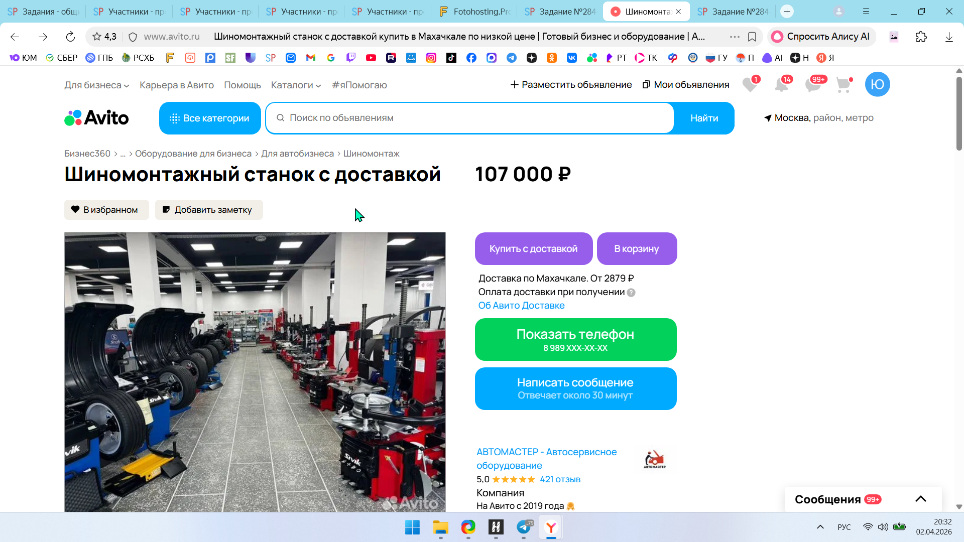
Task: Open notifications bell icon
Action: (781, 85)
